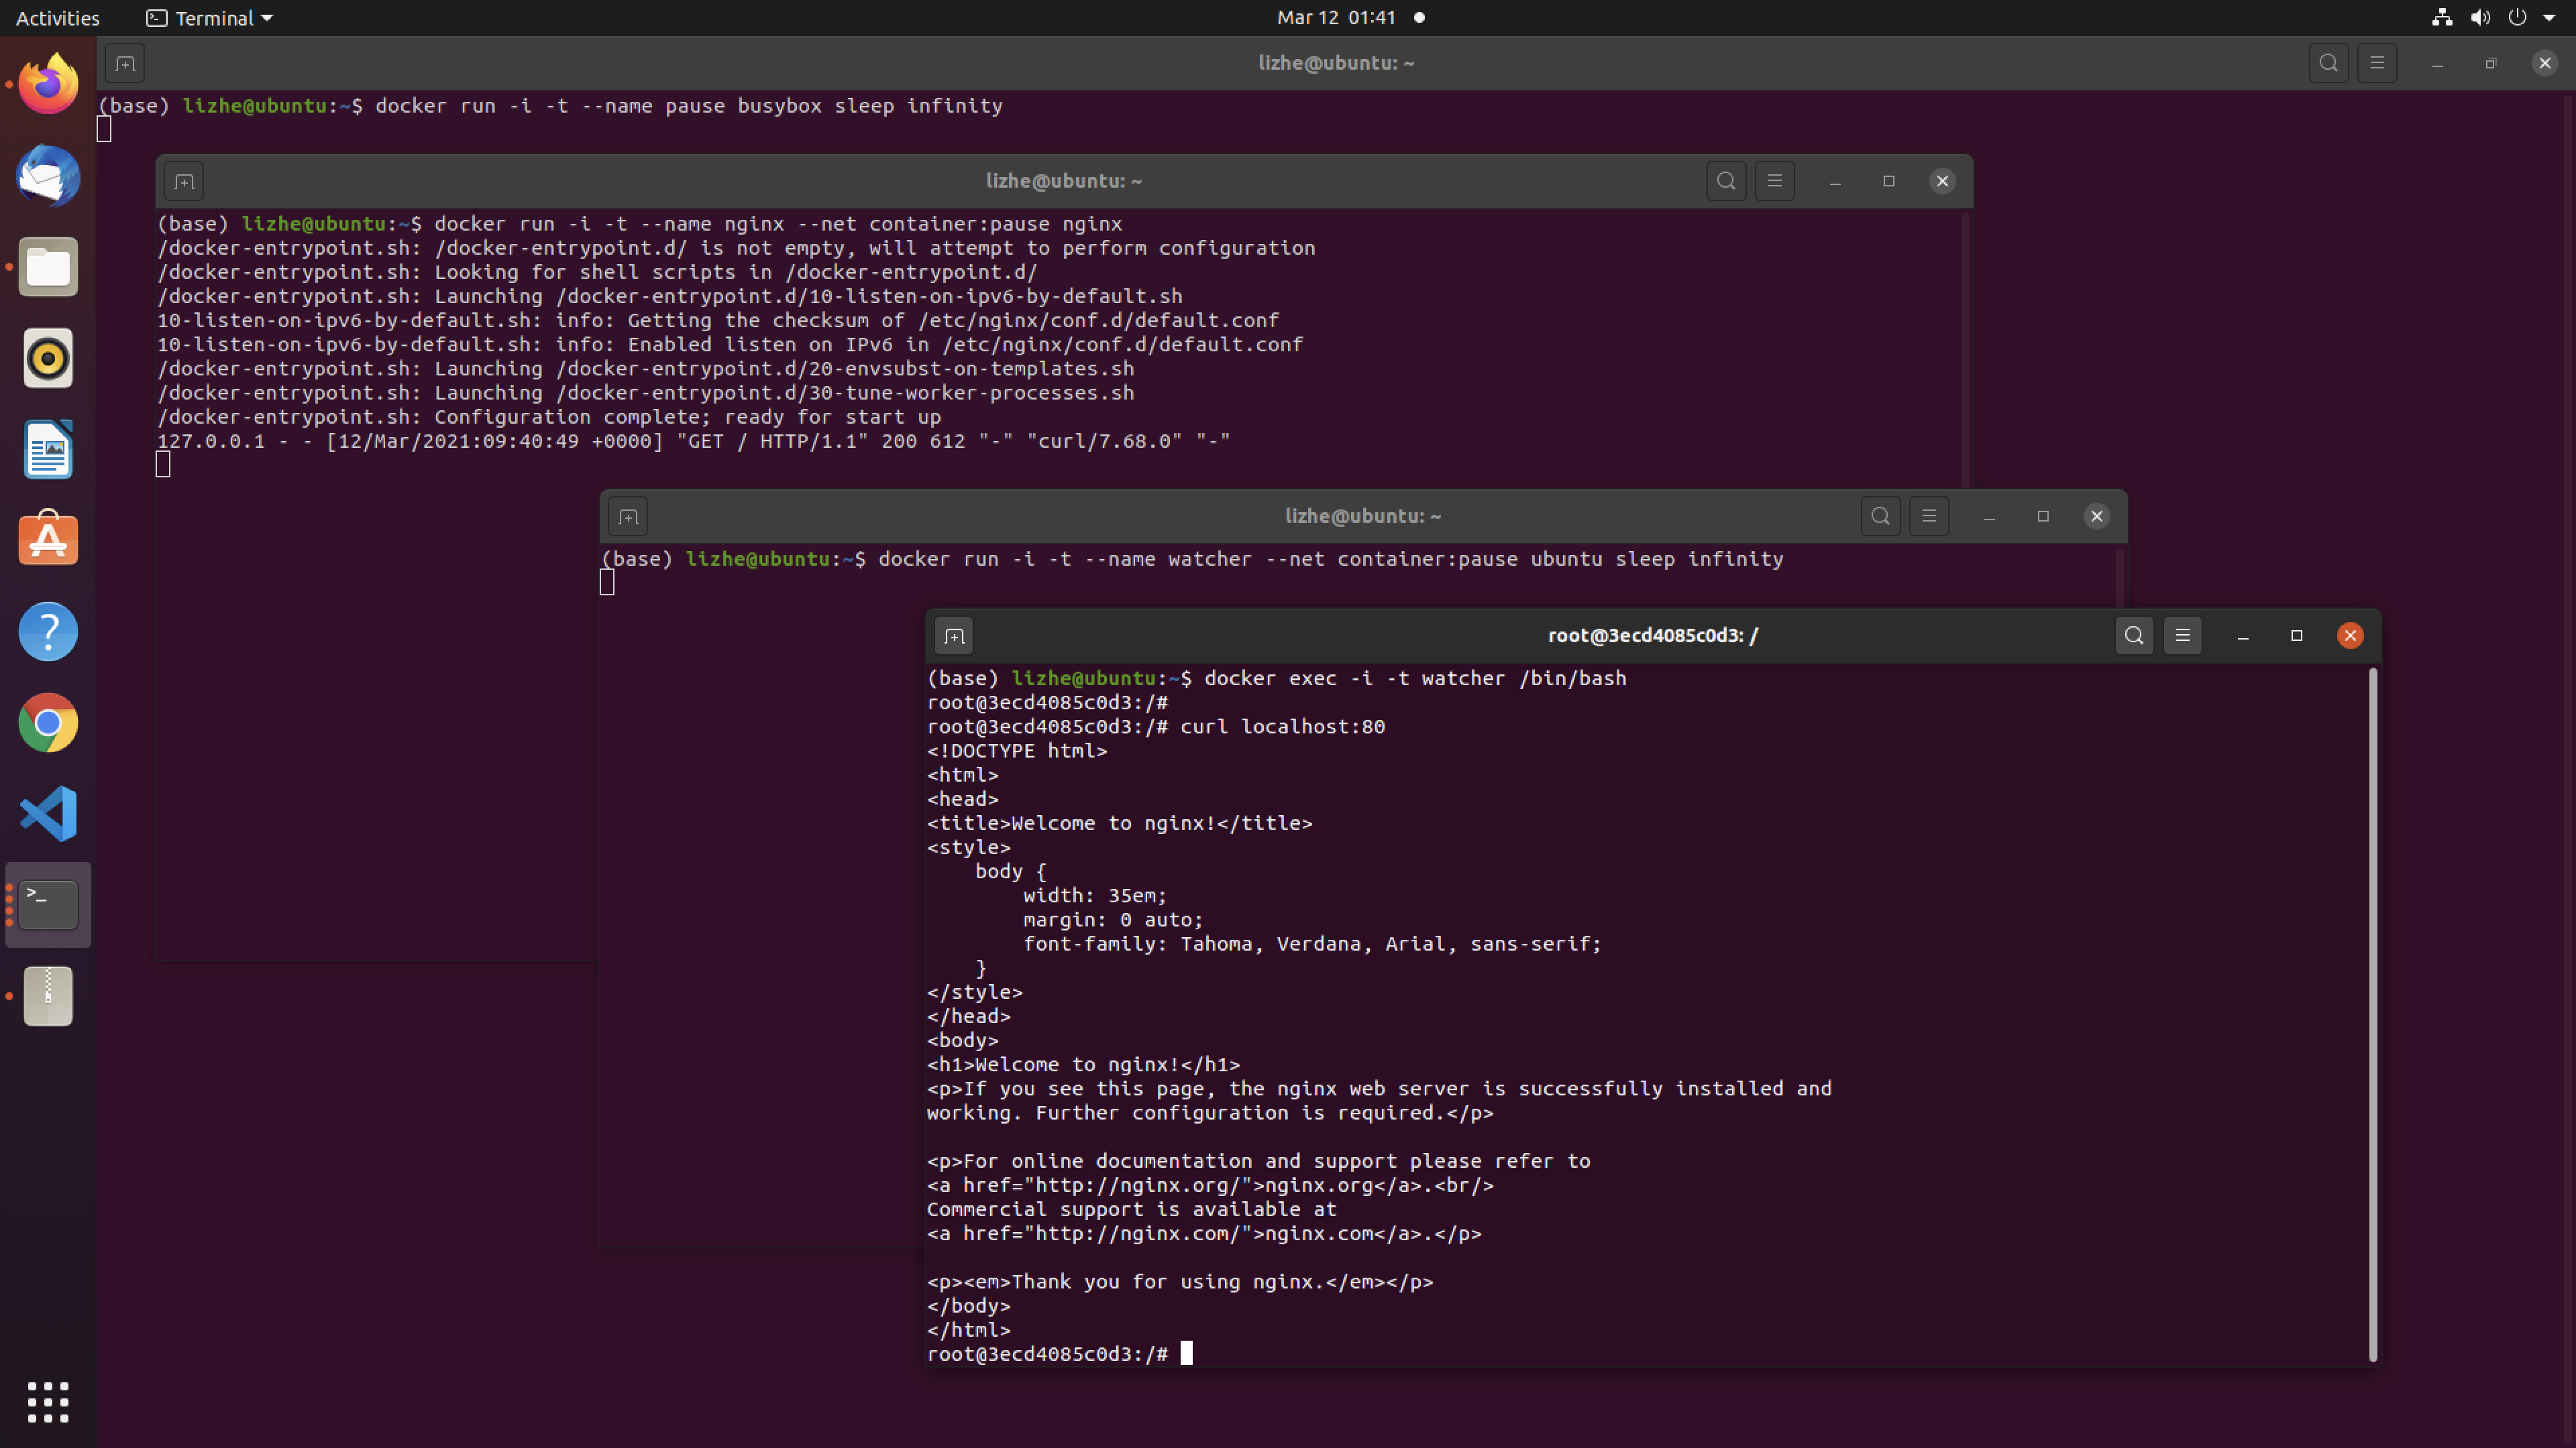Click the Terminal icon in dock

(x=48, y=904)
